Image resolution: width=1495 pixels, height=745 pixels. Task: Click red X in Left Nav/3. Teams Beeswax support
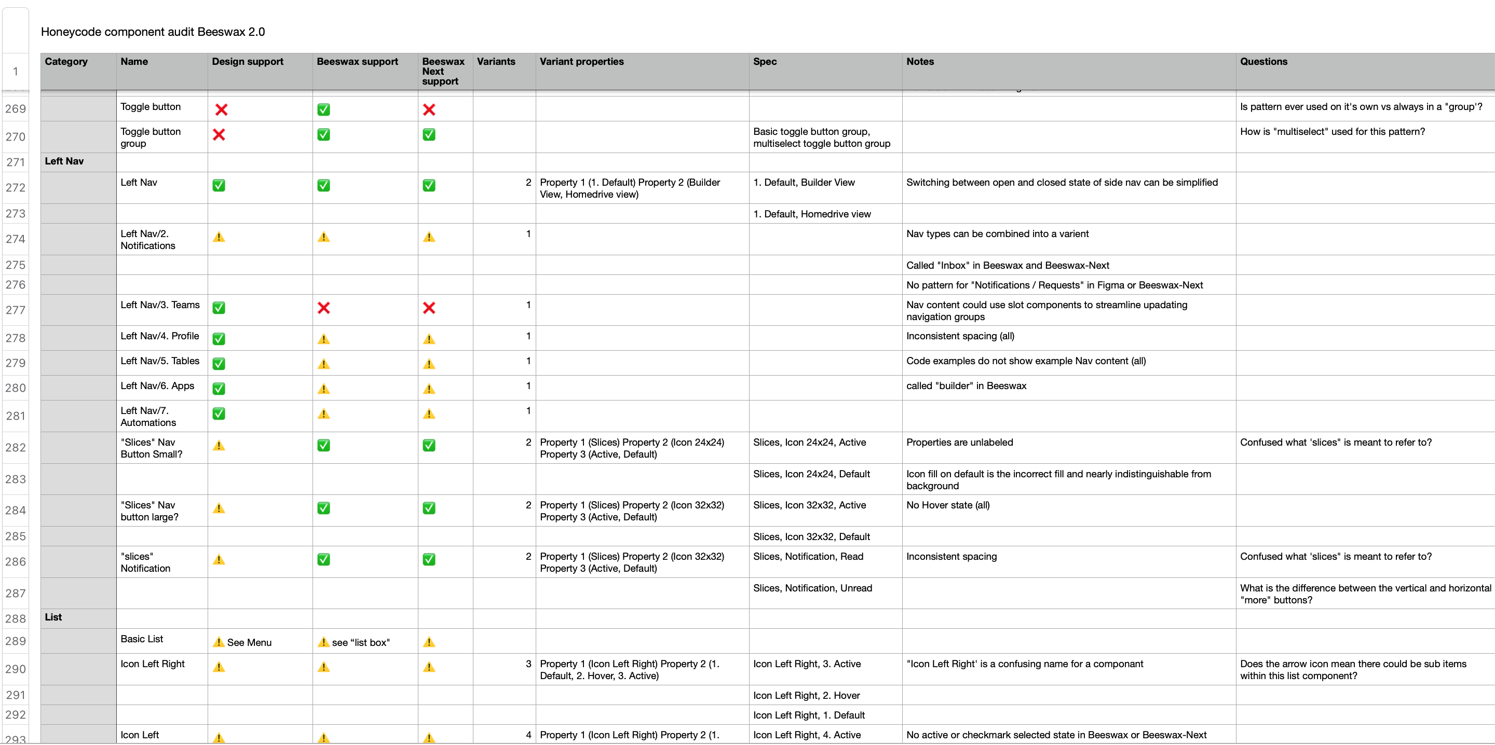[x=324, y=308]
